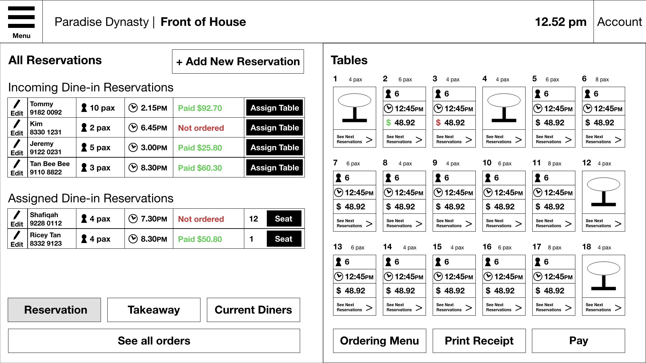Switch to the Takeaway tab
This screenshot has width=646, height=363.
154,310
